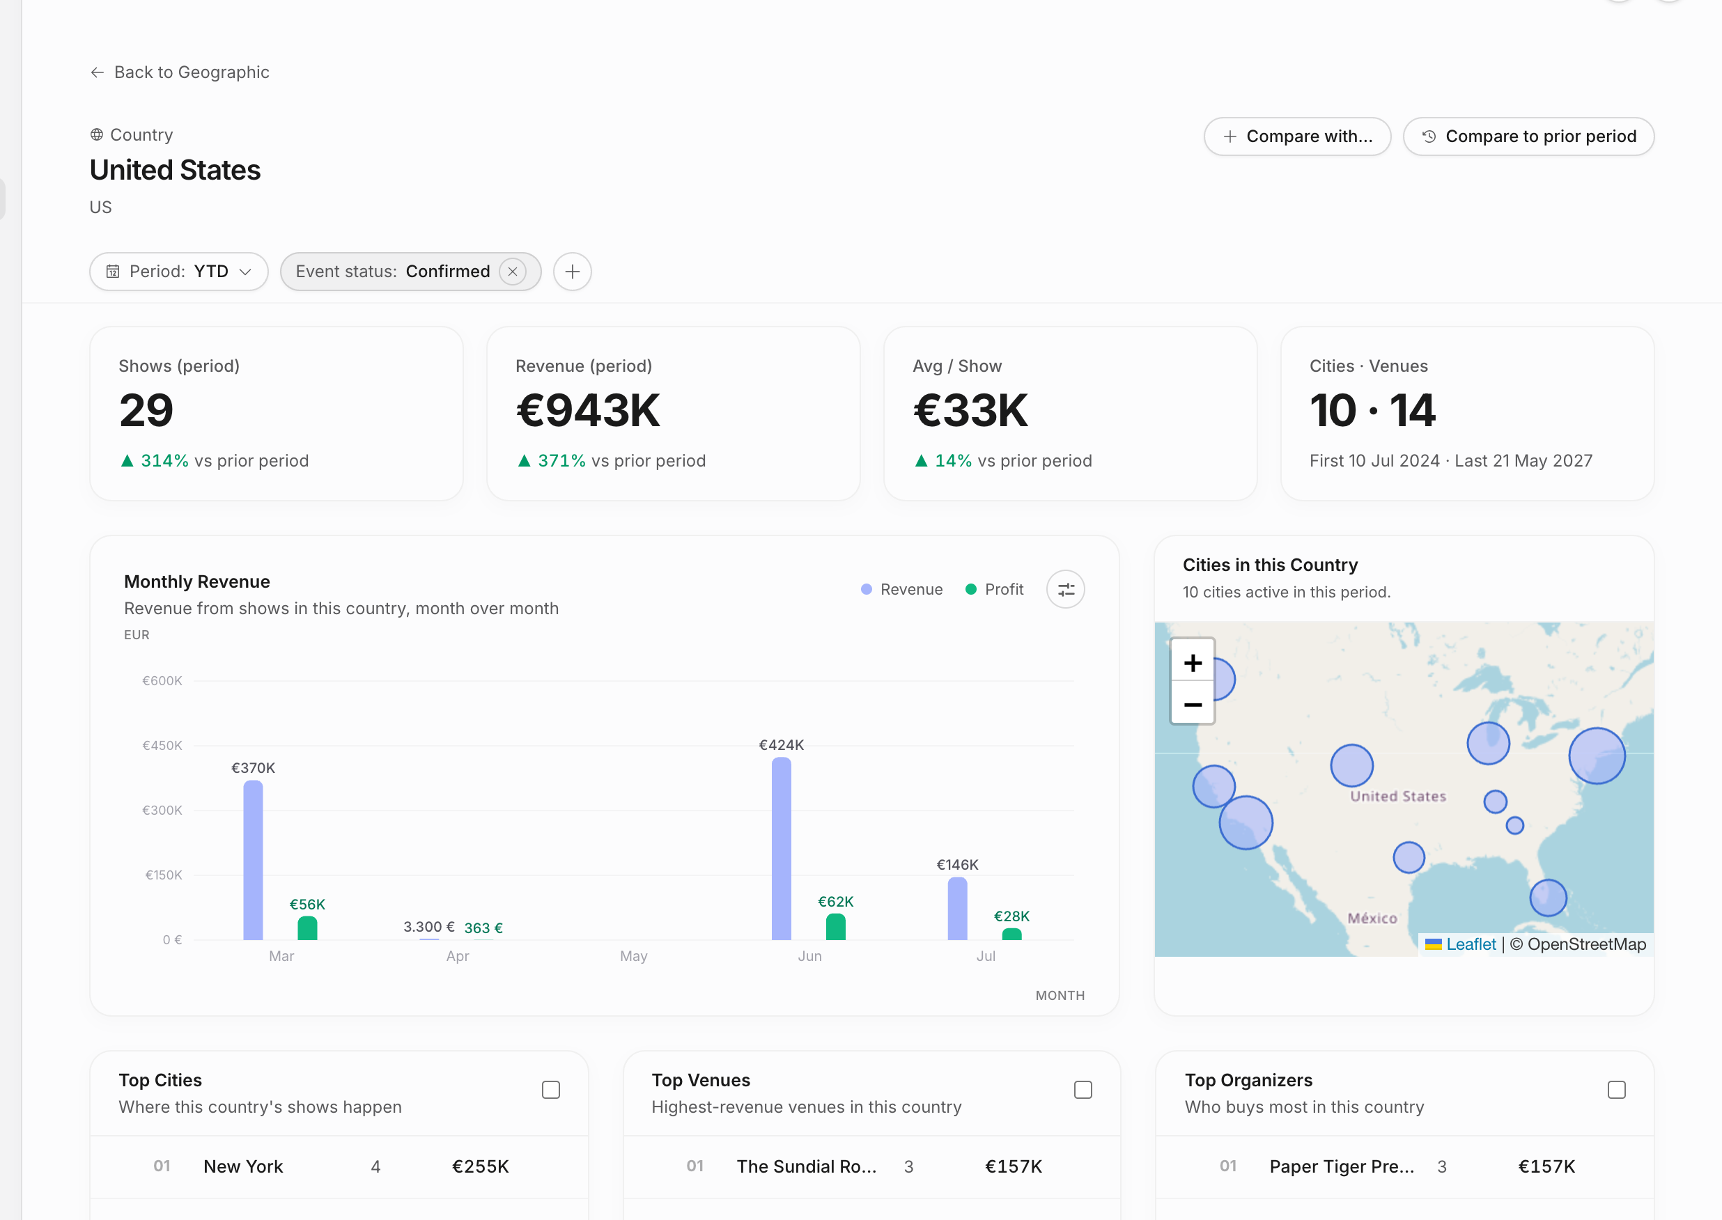Click the July revenue bar €146K
The image size is (1722, 1220).
(957, 908)
